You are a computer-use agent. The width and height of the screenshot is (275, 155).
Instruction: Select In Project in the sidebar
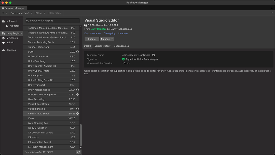click(x=11, y=21)
